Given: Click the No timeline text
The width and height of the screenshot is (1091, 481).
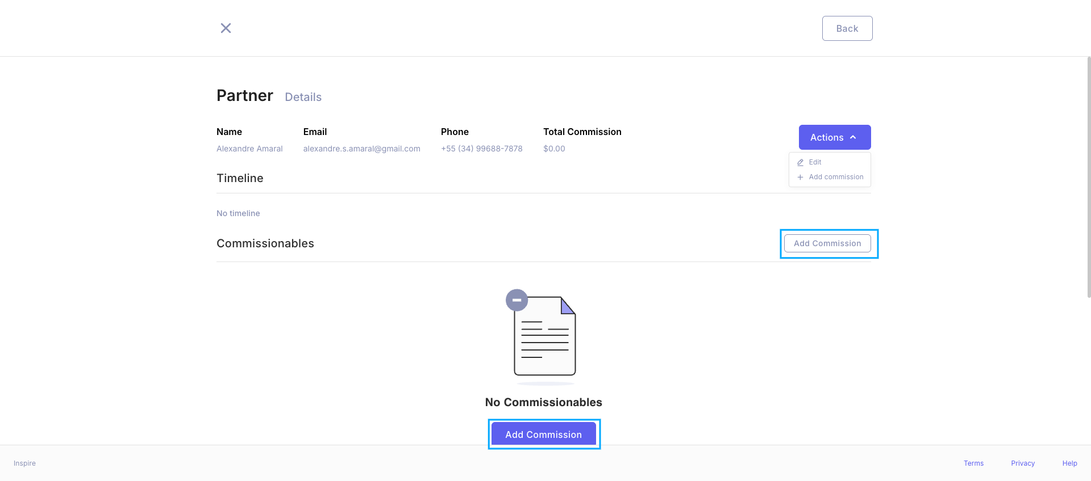Looking at the screenshot, I should (238, 213).
